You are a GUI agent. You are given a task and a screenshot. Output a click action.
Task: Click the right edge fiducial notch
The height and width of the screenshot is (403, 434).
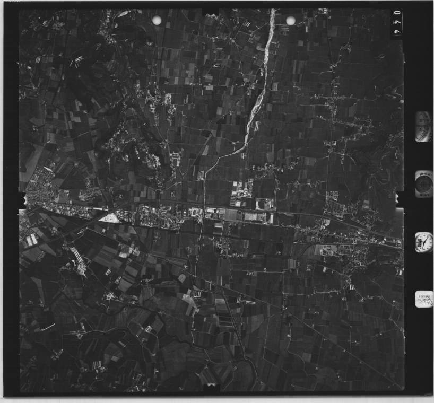coord(400,200)
